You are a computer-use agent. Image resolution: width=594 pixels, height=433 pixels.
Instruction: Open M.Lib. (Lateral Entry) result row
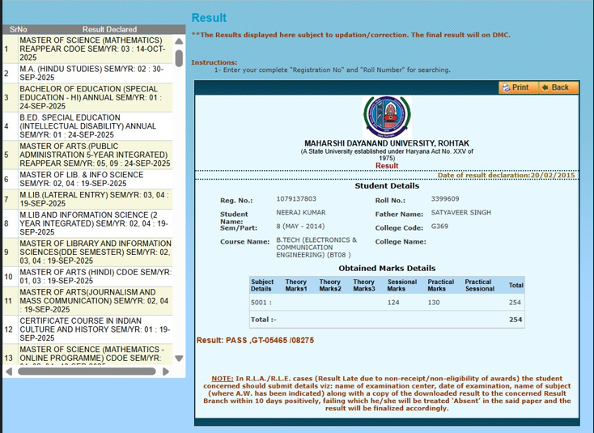pos(87,199)
